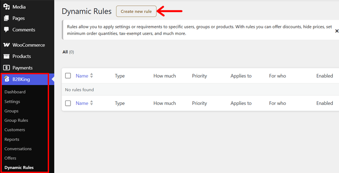Click the Enabled column header
The height and width of the screenshot is (173, 339).
pyautogui.click(x=325, y=76)
